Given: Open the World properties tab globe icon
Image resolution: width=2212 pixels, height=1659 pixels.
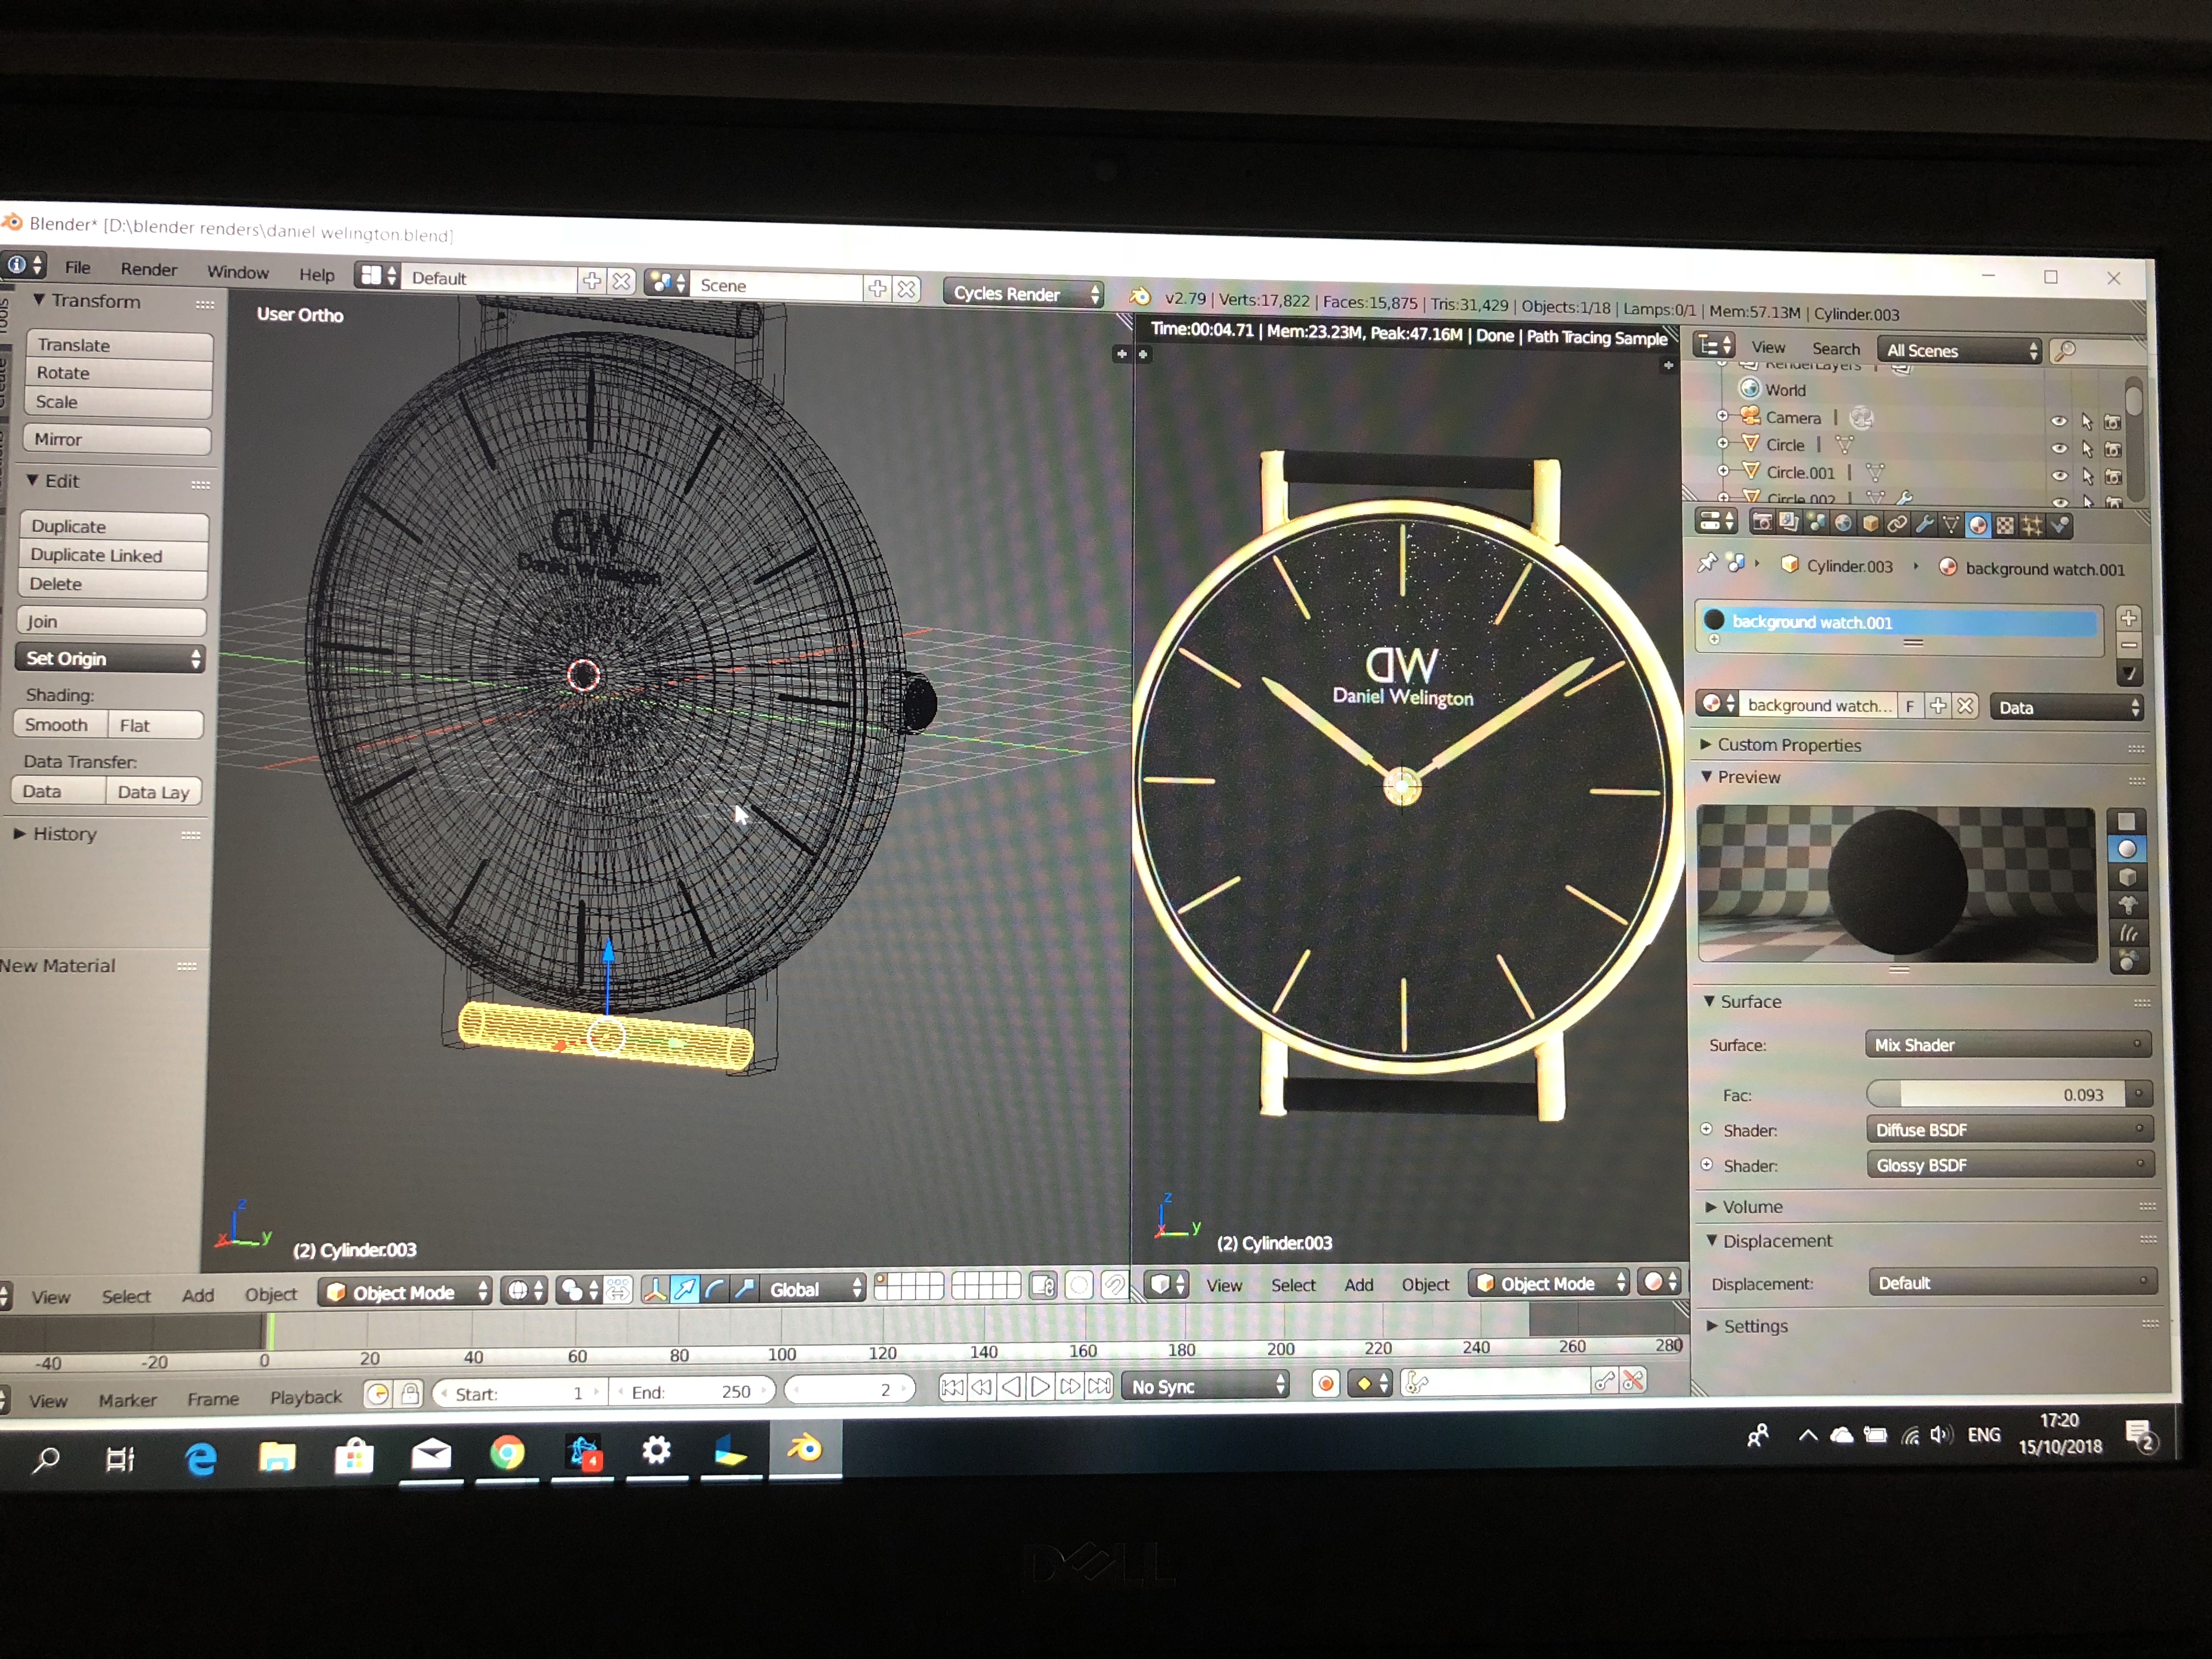Looking at the screenshot, I should [x=1843, y=523].
